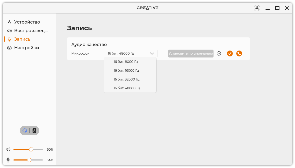Open the three-dots more options icon

219,54
